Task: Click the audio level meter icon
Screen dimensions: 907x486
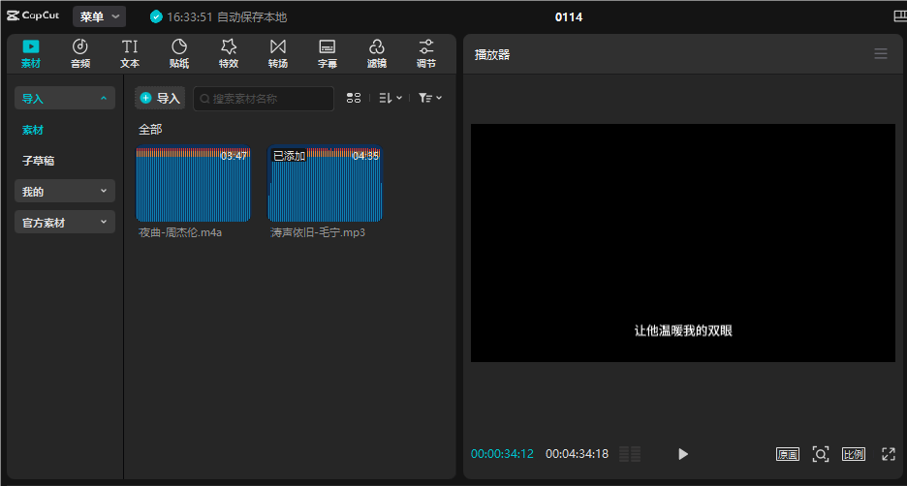Action: pyautogui.click(x=630, y=454)
